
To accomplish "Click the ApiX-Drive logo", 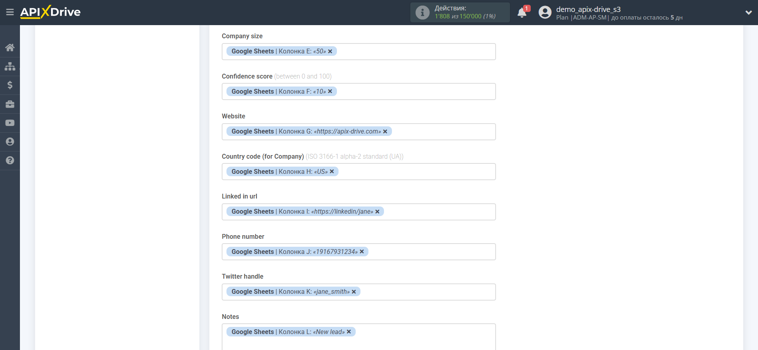I will pos(50,12).
